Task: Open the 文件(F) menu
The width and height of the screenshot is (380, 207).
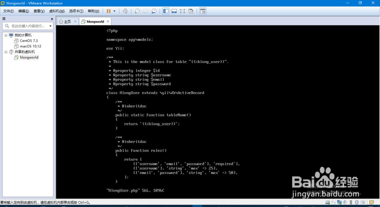Action: (x=8, y=11)
